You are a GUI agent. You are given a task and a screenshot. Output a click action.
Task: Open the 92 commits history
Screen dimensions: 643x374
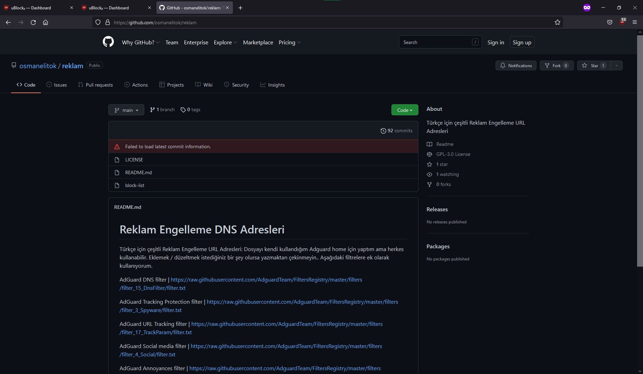396,131
